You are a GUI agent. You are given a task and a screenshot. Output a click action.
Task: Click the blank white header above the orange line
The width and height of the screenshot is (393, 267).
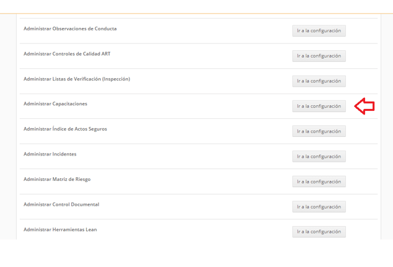[x=197, y=6]
